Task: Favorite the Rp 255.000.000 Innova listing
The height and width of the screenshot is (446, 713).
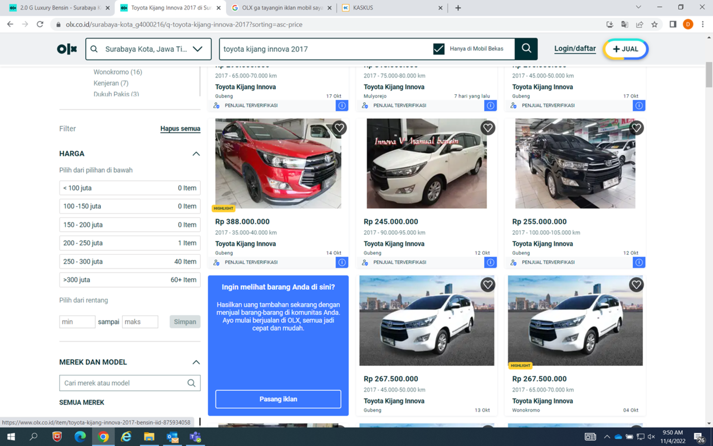Action: 636,128
